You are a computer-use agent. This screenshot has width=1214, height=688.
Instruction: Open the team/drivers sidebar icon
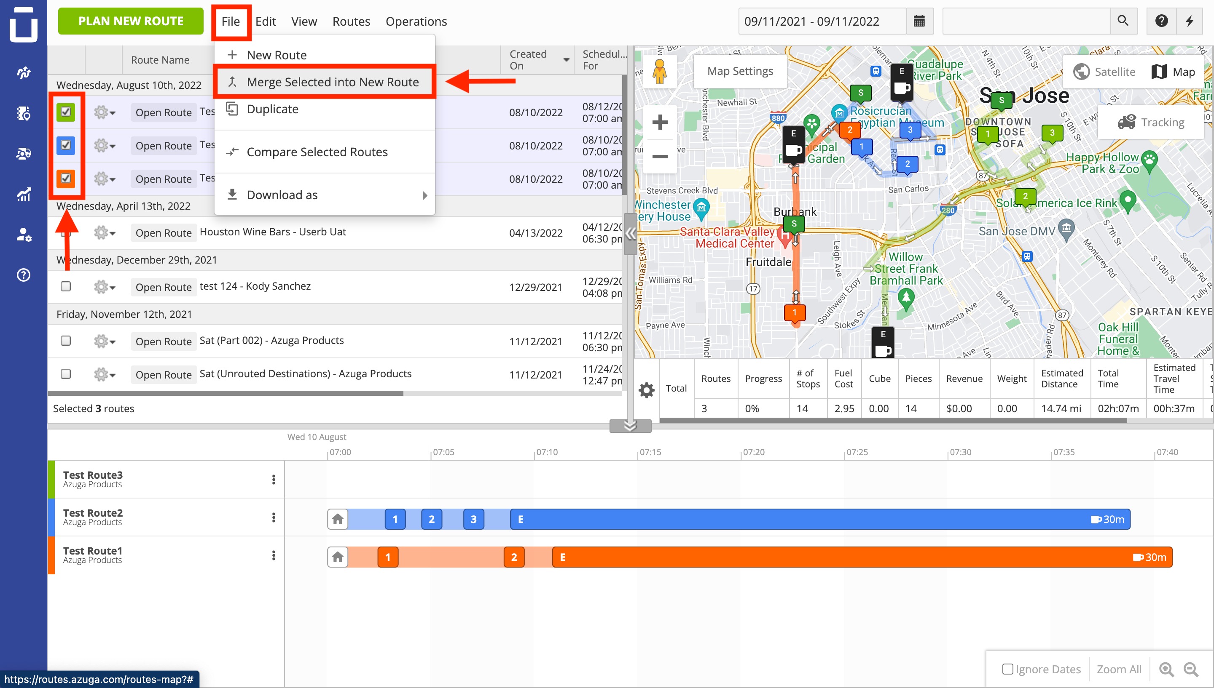click(23, 154)
